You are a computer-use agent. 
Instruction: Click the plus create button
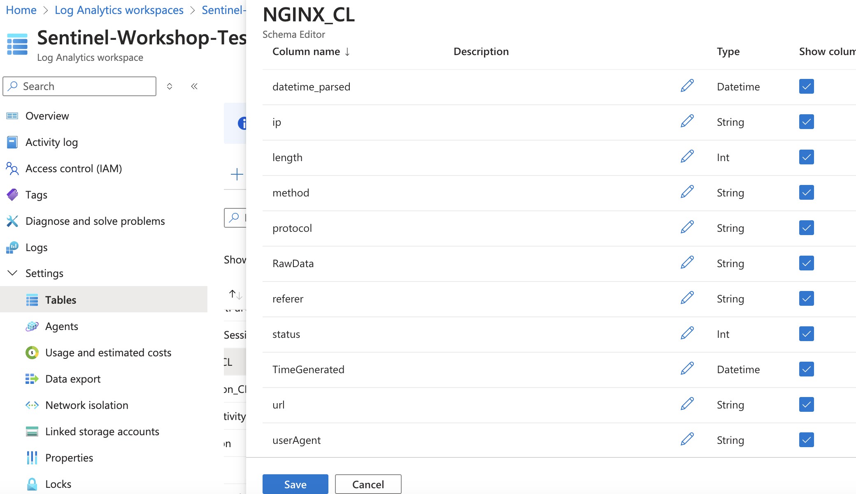[237, 174]
